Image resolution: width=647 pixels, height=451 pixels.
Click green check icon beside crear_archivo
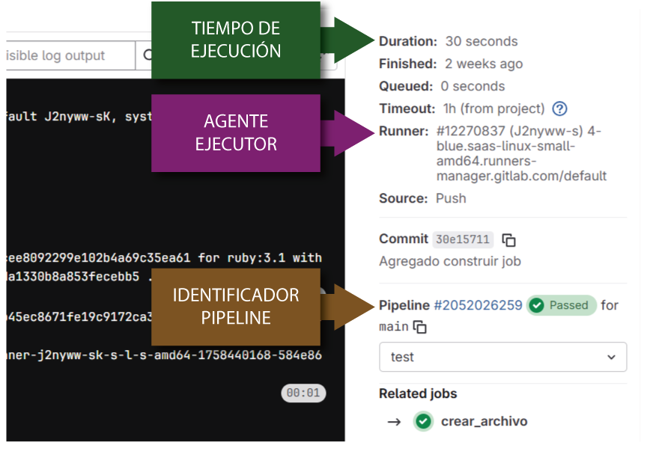[x=423, y=422]
